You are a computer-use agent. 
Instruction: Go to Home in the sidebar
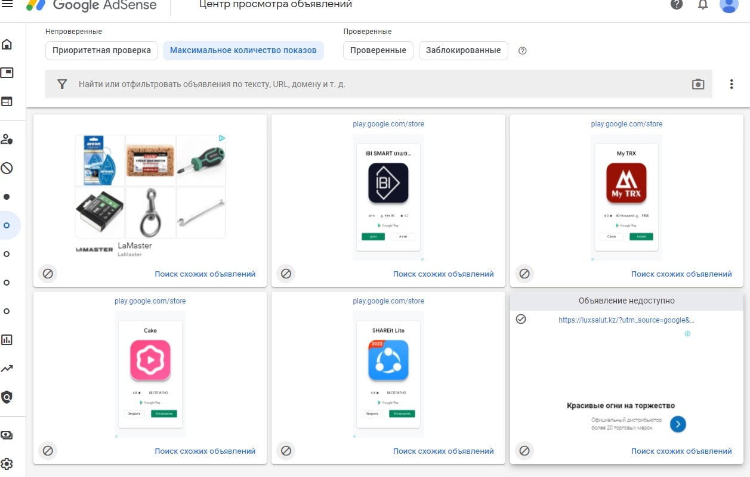click(7, 45)
